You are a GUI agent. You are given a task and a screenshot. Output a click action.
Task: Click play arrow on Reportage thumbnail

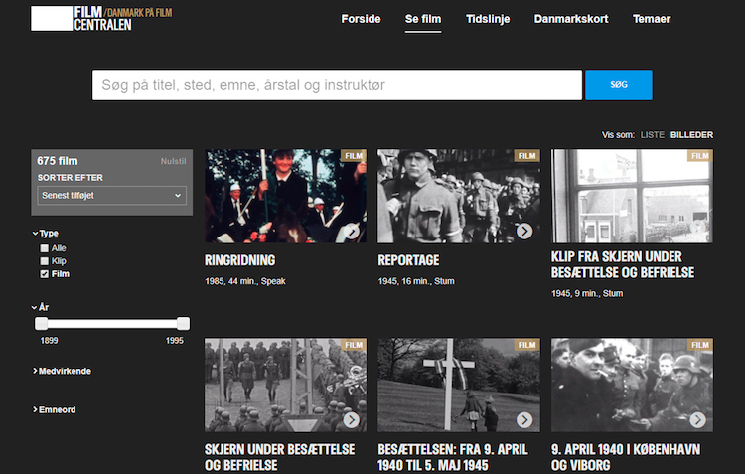(524, 231)
